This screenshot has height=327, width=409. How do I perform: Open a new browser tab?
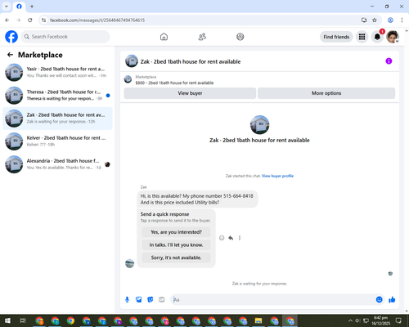click(x=32, y=7)
